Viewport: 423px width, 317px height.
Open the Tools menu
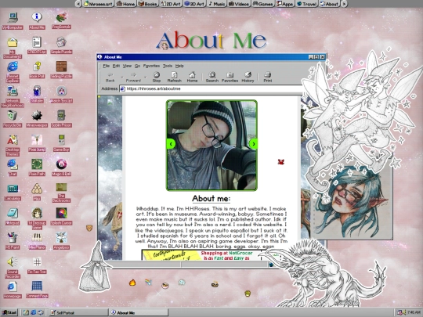point(168,66)
